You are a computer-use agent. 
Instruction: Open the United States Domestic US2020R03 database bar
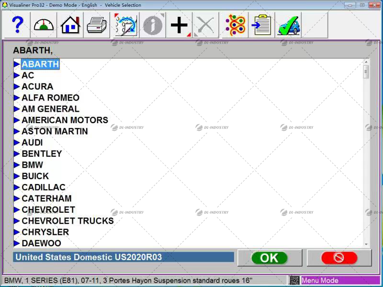coord(123,257)
